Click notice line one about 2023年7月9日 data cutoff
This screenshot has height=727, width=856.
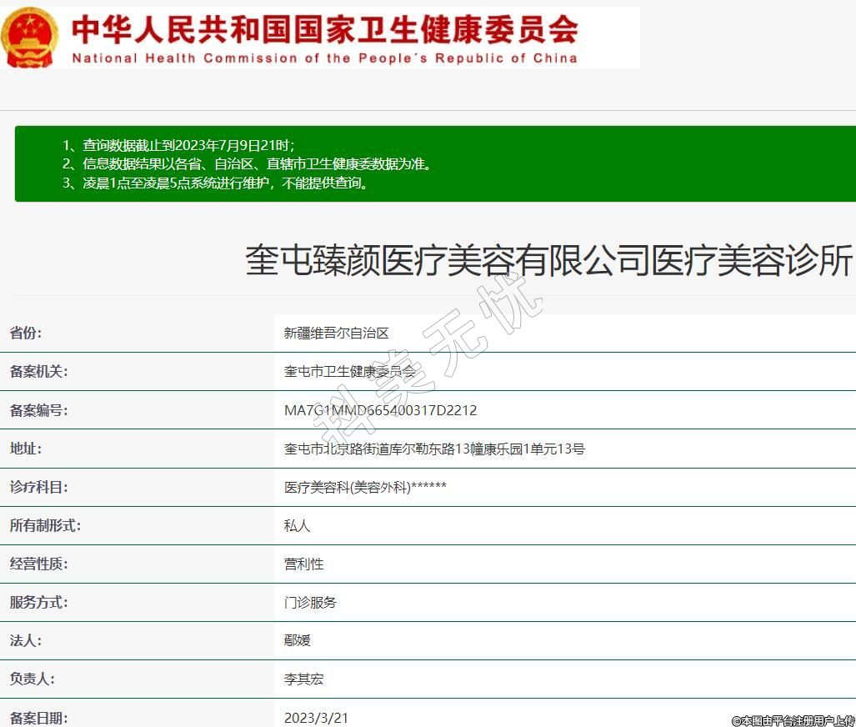tap(178, 145)
